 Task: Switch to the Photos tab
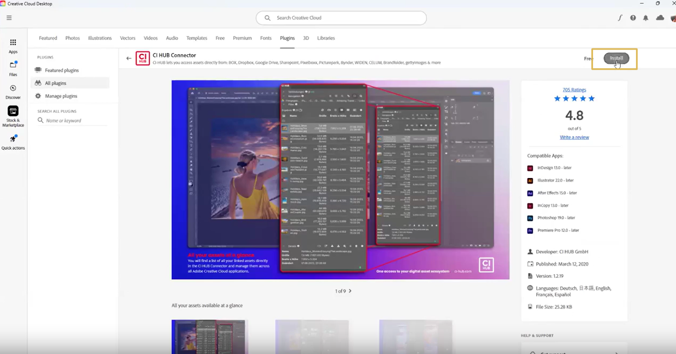click(x=73, y=38)
